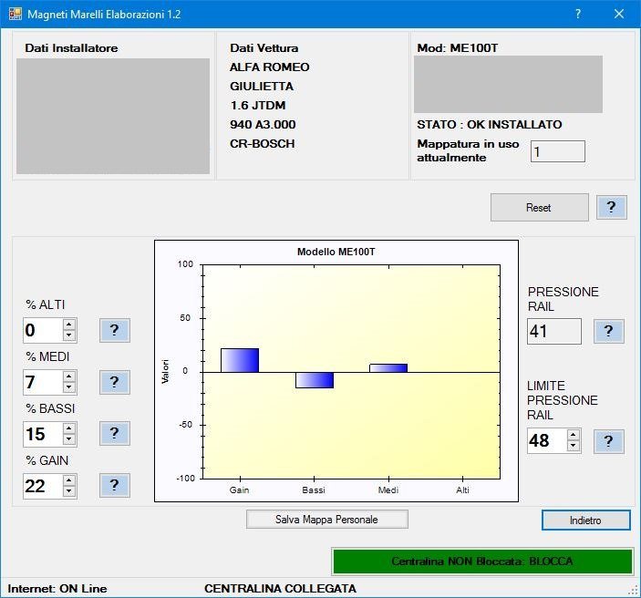This screenshot has height=598, width=641.
Task: Click CENTRALINA COLLEGATA status text
Action: 280,589
